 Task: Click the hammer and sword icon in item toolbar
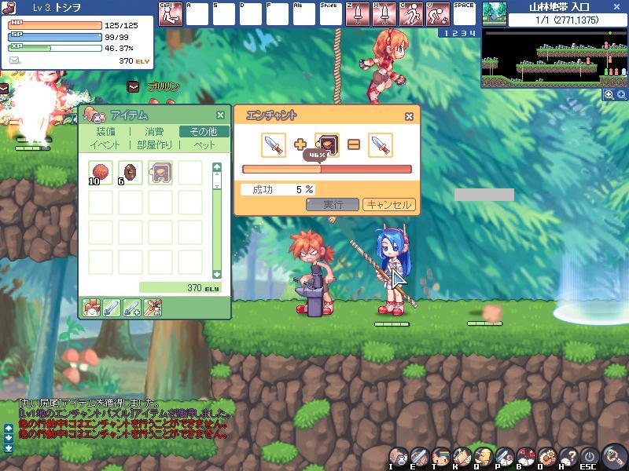coord(153,308)
